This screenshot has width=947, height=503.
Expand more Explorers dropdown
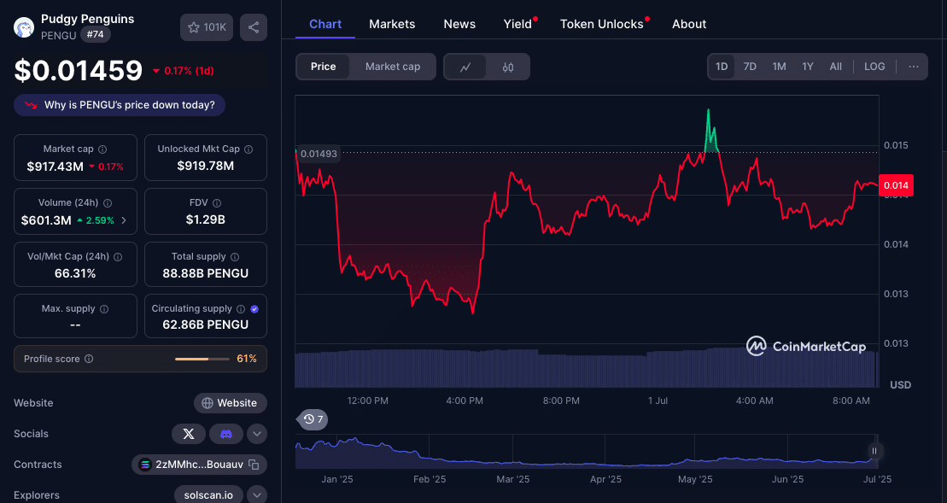(x=257, y=495)
